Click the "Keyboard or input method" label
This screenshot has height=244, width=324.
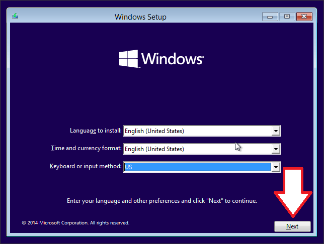[86, 166]
